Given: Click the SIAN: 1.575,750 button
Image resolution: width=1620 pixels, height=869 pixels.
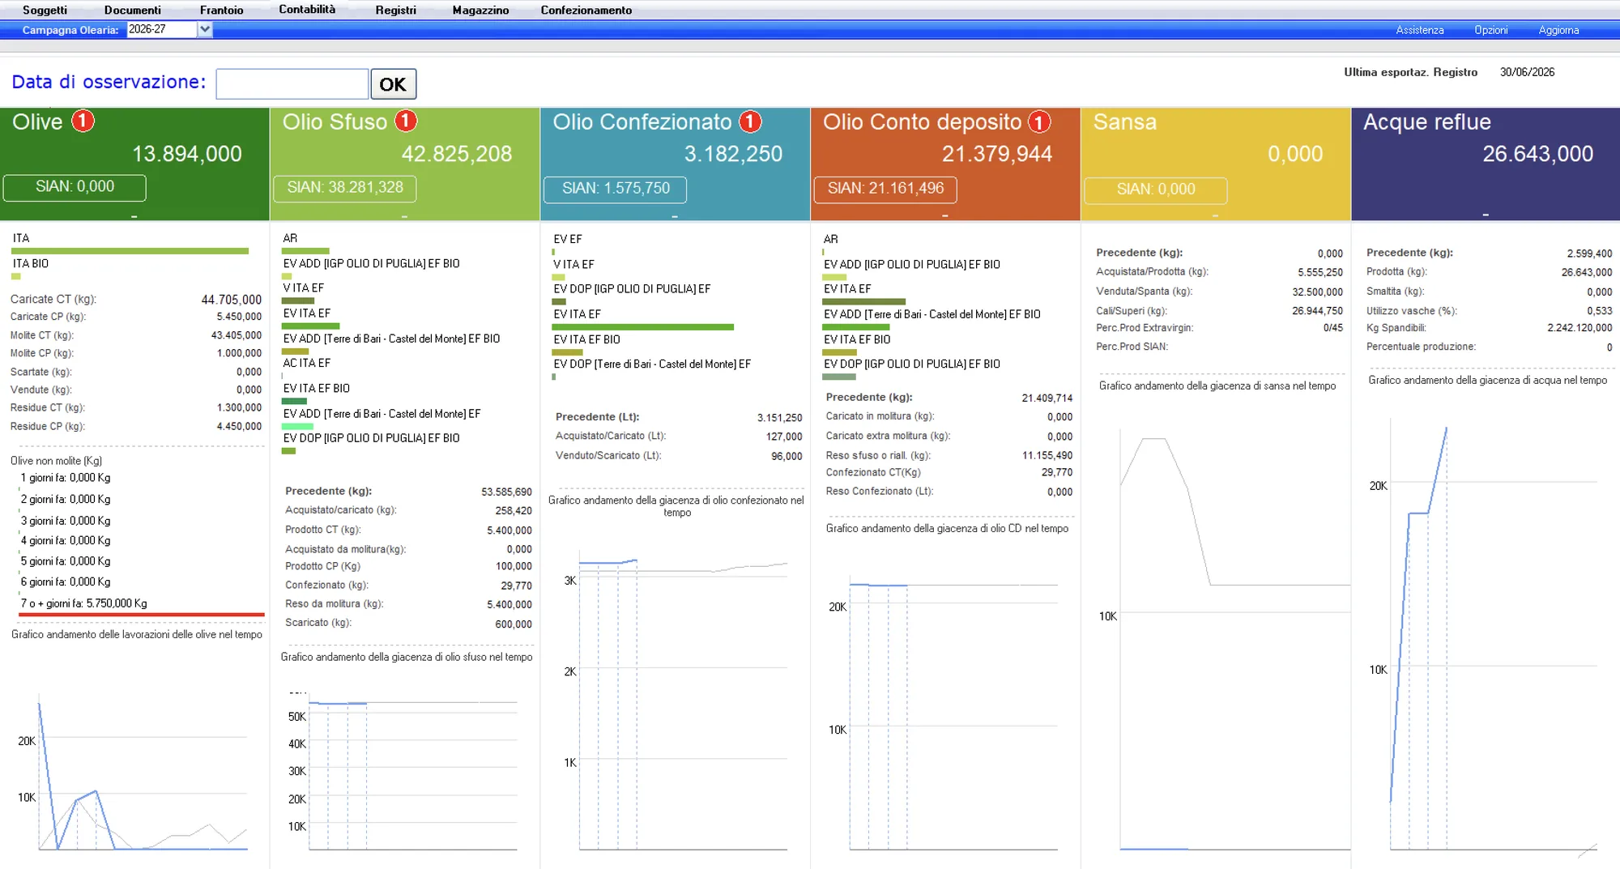Looking at the screenshot, I should (616, 189).
